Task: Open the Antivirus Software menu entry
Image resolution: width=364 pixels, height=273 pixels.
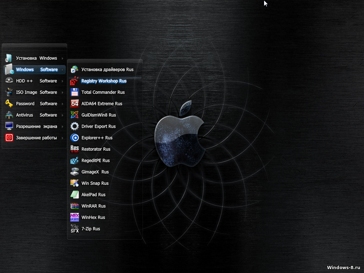Action: [34, 115]
